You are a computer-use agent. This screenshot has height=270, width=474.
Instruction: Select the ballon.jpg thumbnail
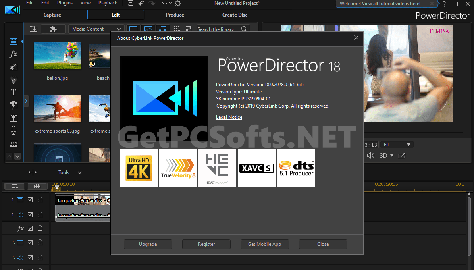coord(58,55)
